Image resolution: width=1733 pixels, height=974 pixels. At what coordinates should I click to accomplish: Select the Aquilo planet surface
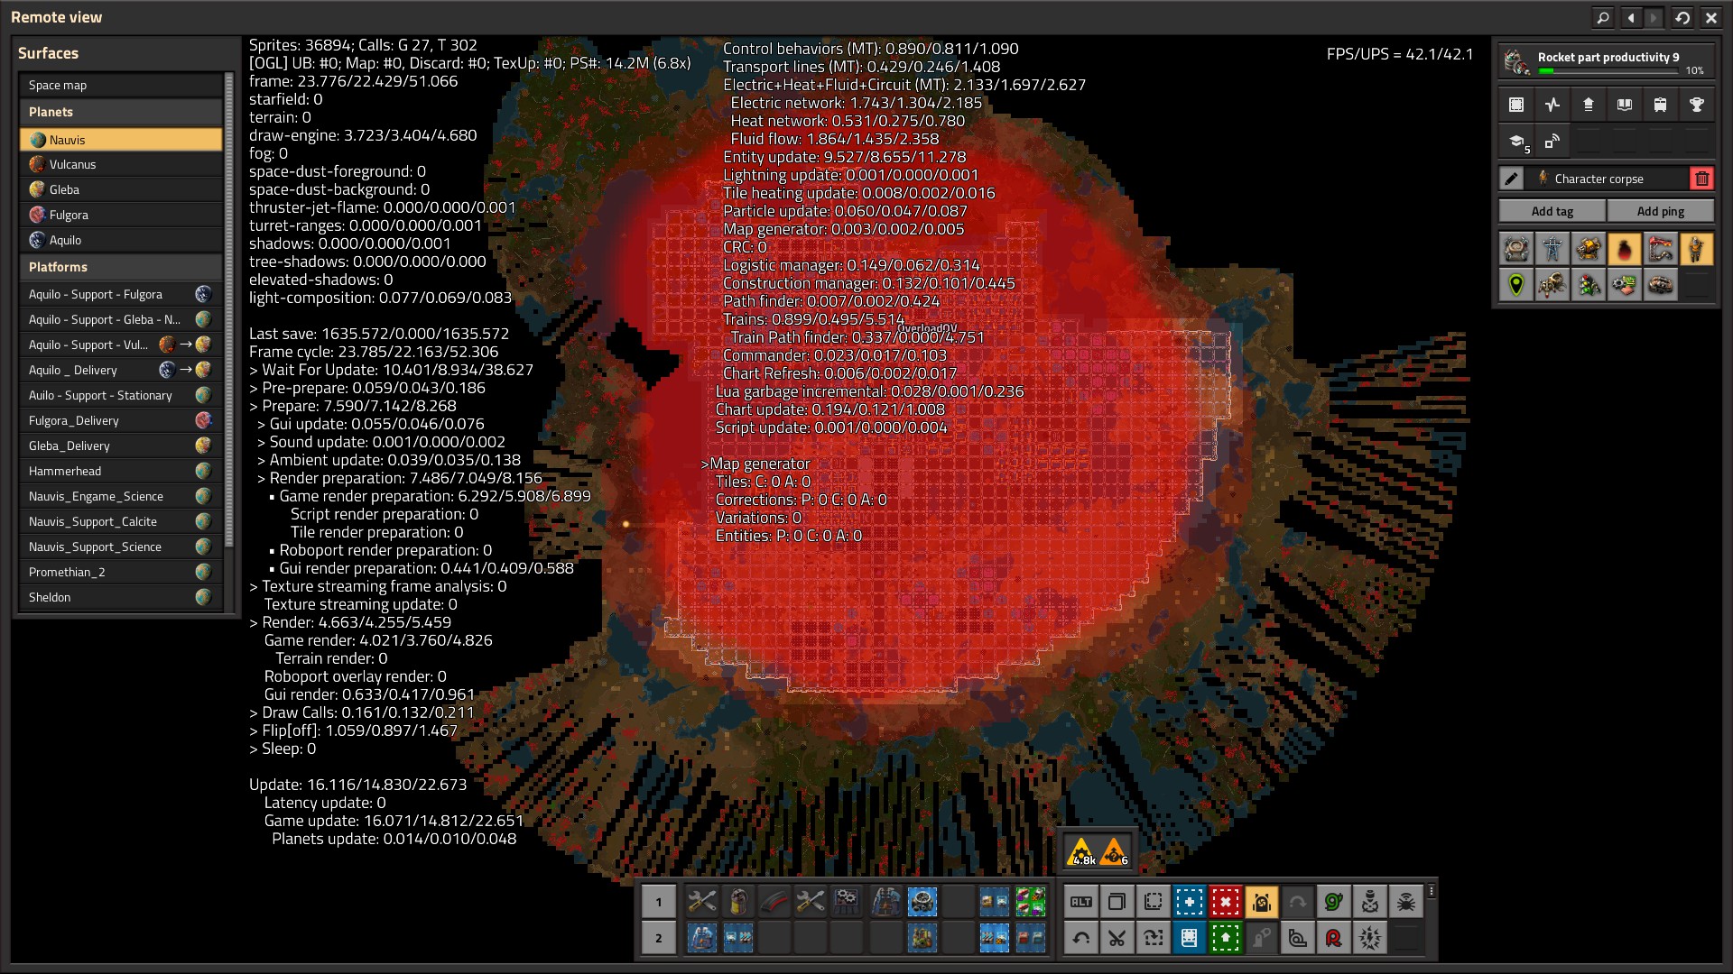point(121,240)
